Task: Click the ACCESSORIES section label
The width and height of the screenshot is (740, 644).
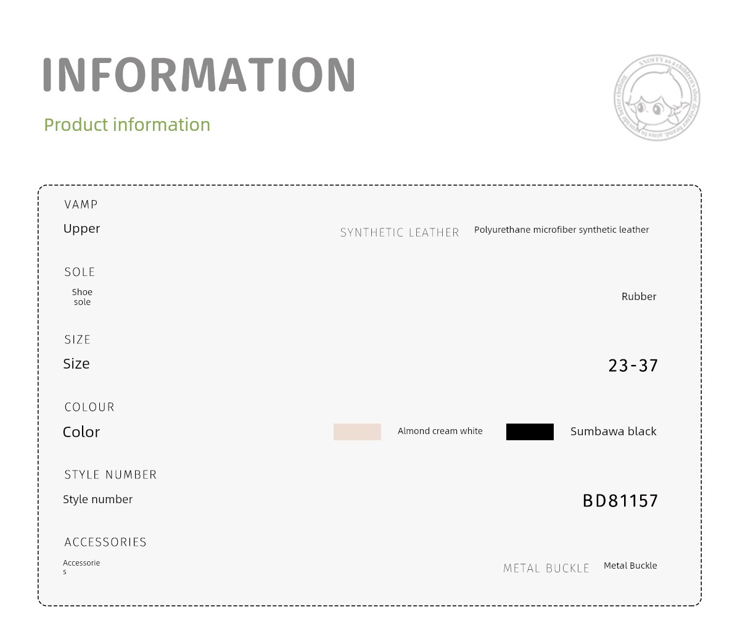Action: [x=105, y=542]
